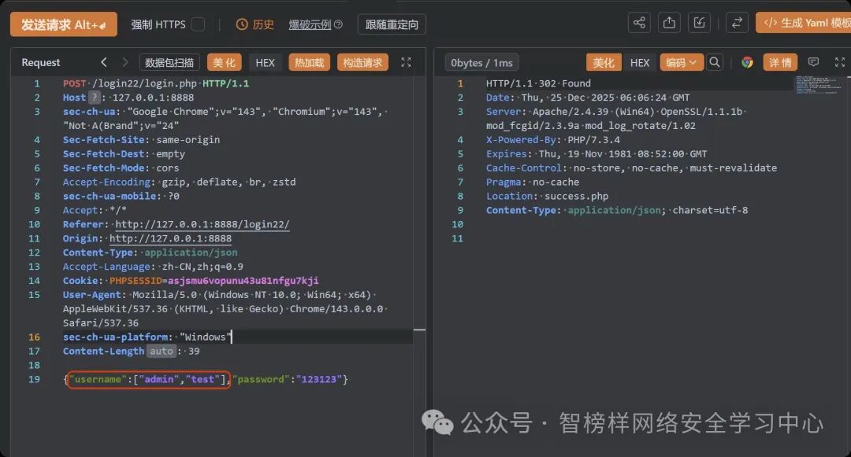Toggle the Request 美化 beautify tab
This screenshot has width=851, height=457.
[224, 63]
